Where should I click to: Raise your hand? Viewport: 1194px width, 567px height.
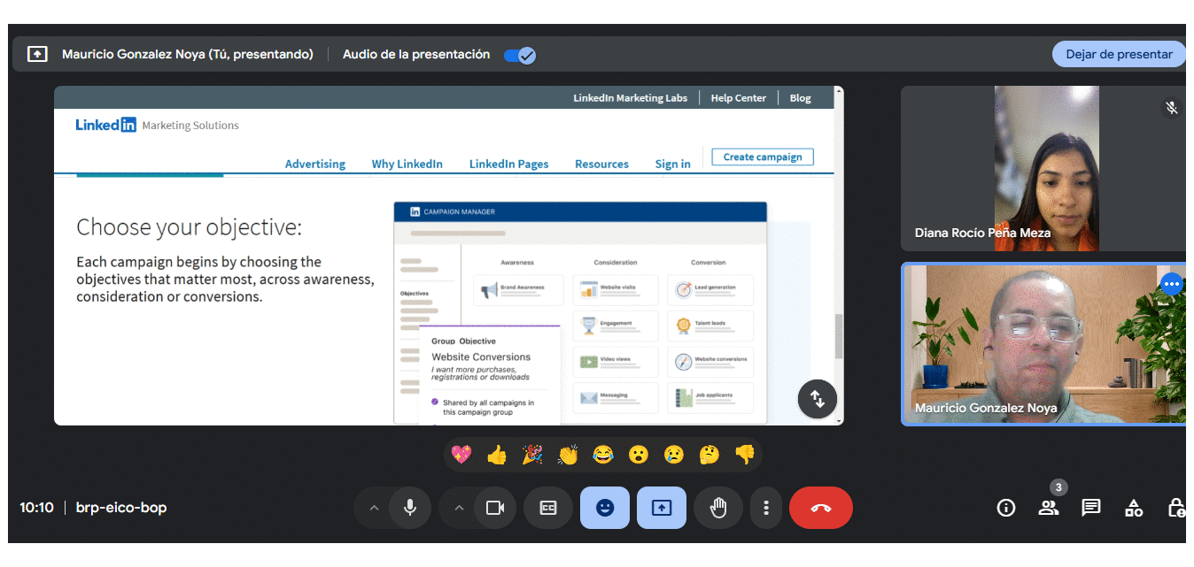[718, 508]
